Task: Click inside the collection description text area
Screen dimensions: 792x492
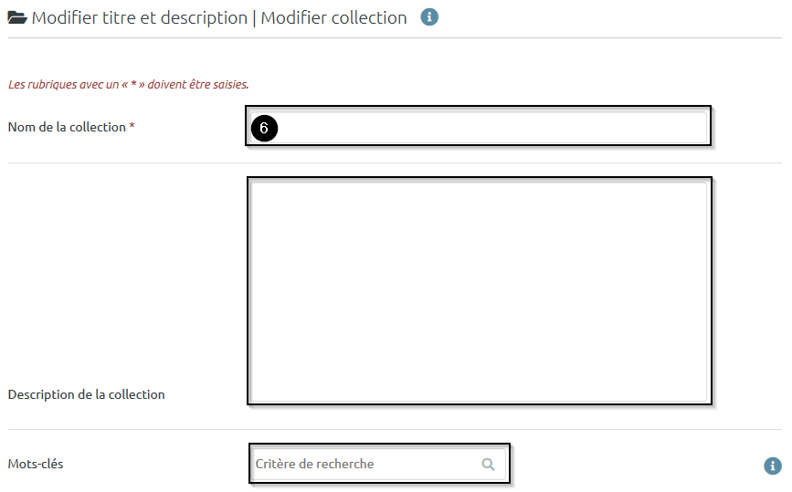Action: coord(479,290)
